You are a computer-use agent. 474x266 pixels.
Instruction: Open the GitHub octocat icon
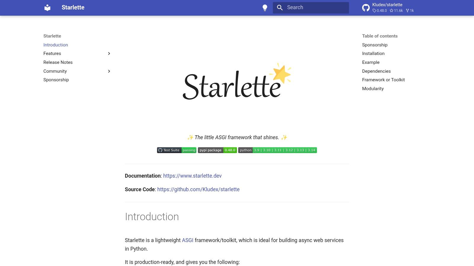[366, 8]
